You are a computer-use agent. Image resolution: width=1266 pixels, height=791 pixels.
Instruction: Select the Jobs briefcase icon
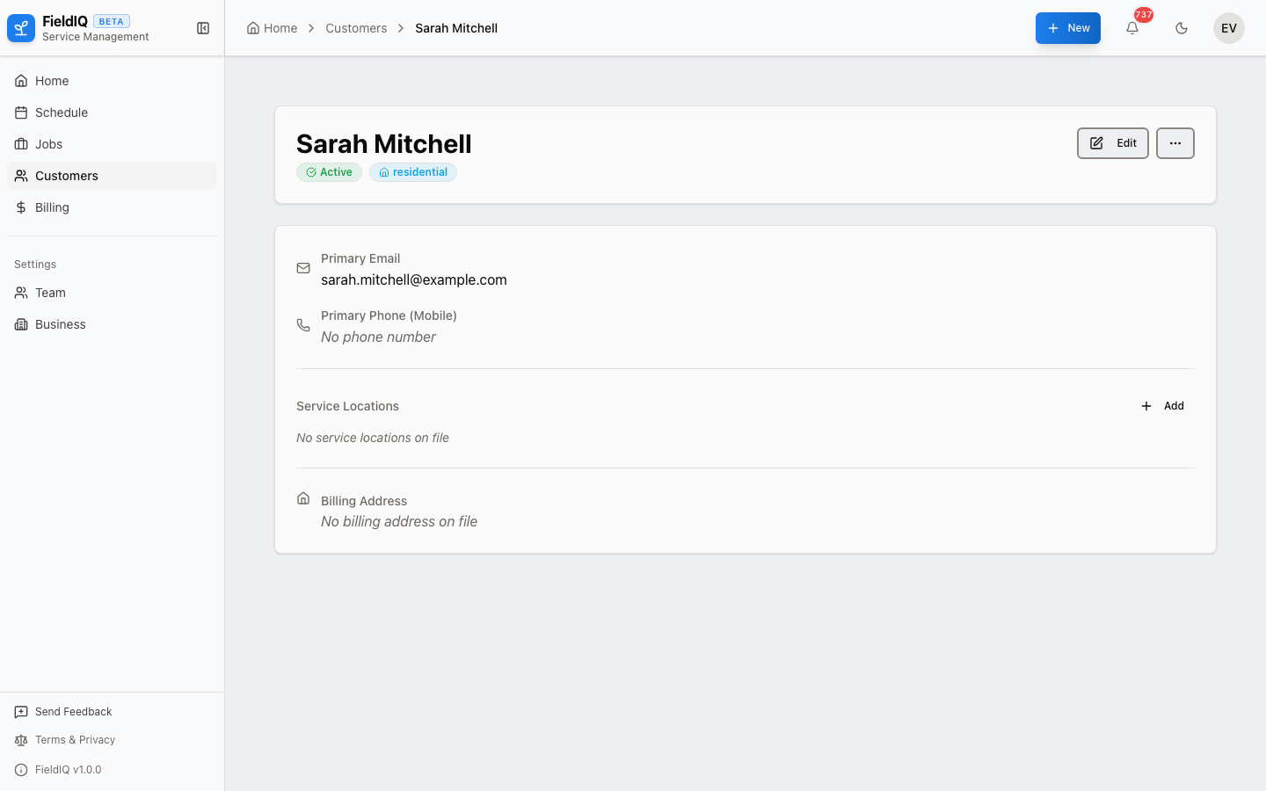pos(21,144)
